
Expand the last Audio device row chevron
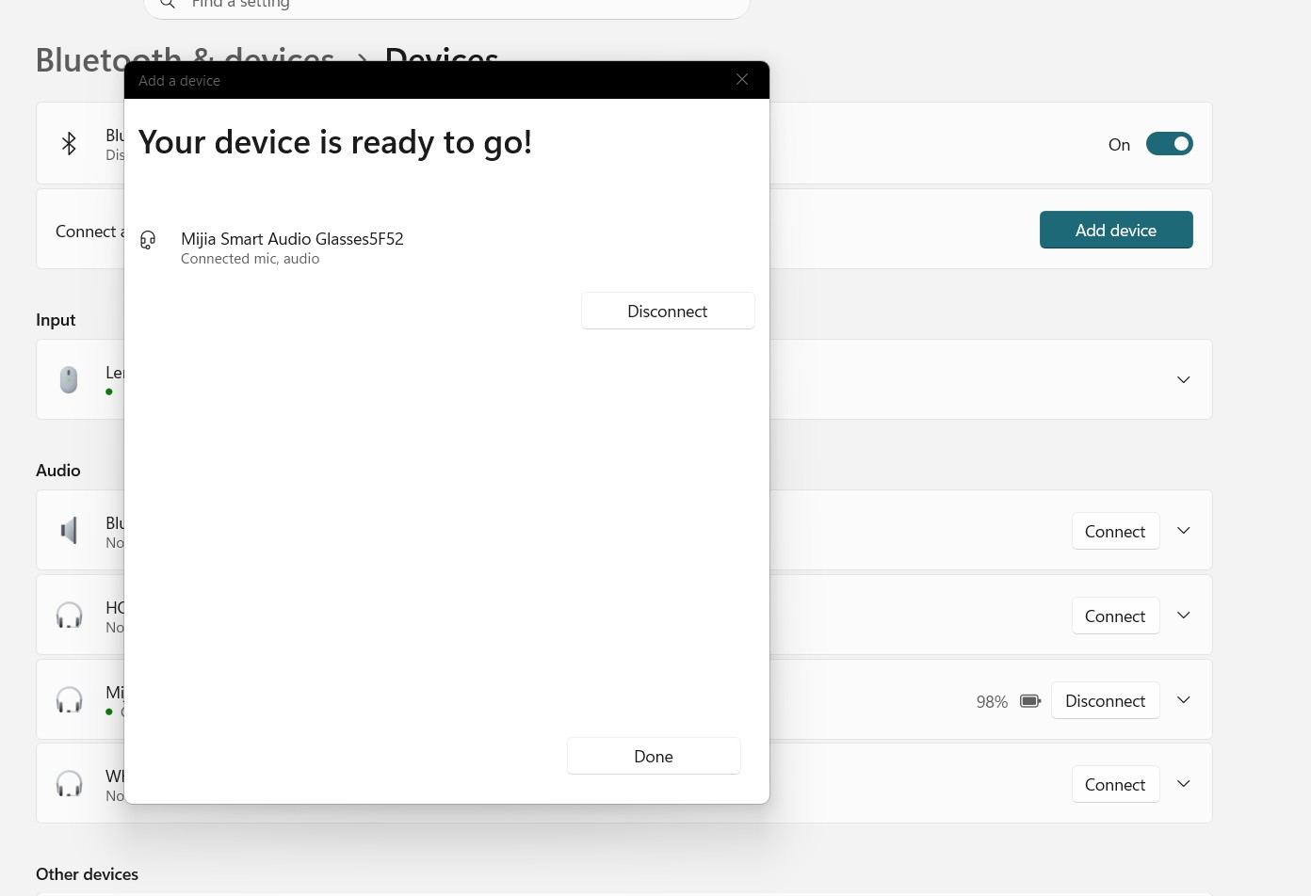click(x=1184, y=784)
